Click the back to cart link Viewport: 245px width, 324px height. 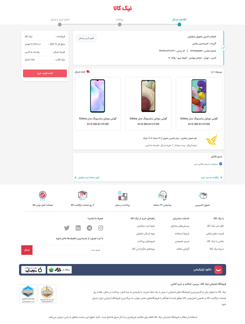(211, 177)
